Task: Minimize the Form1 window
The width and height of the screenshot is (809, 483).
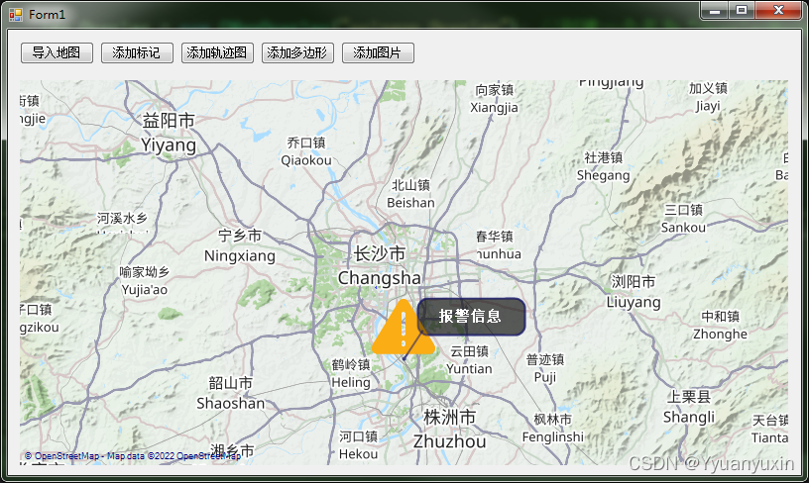Action: pyautogui.click(x=715, y=11)
